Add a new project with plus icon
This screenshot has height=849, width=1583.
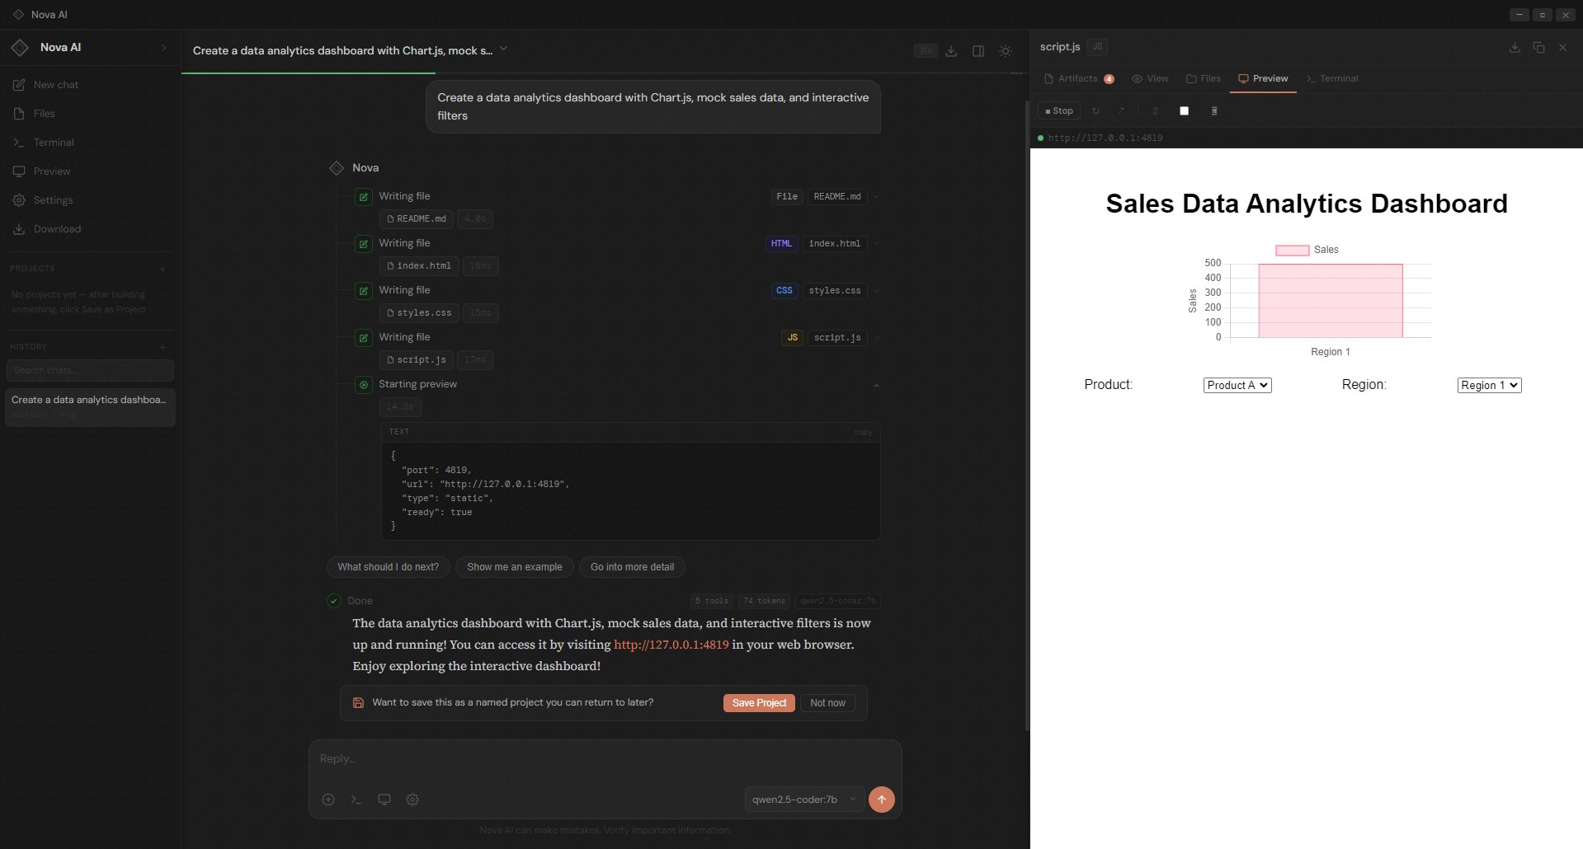pos(163,269)
